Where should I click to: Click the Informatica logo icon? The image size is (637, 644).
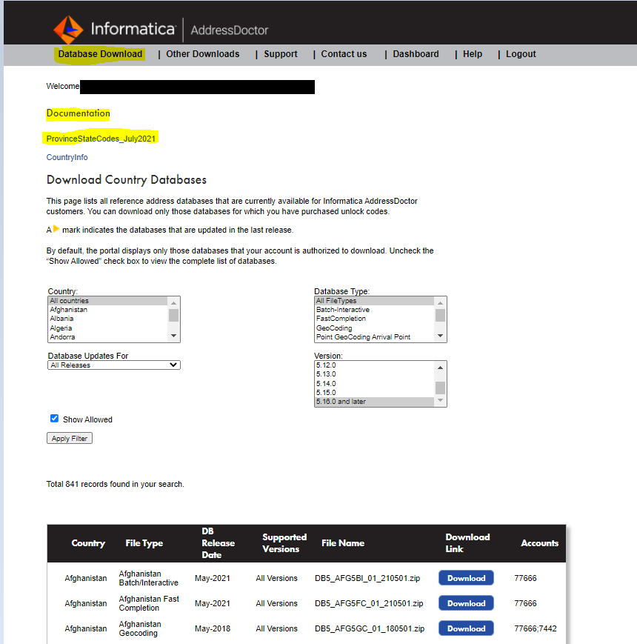(x=68, y=30)
